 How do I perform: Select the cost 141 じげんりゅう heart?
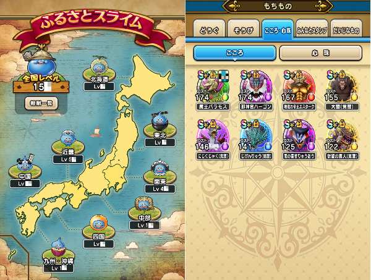pos(256,140)
